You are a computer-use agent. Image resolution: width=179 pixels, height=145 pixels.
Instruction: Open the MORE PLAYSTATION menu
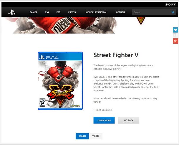(96, 12)
